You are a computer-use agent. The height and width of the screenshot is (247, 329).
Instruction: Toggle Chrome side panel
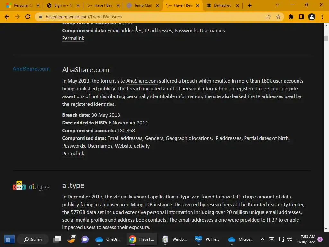pos(301,17)
